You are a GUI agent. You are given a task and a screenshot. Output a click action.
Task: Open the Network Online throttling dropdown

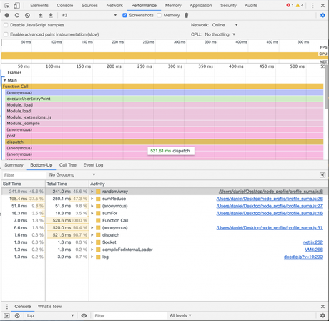(x=225, y=25)
